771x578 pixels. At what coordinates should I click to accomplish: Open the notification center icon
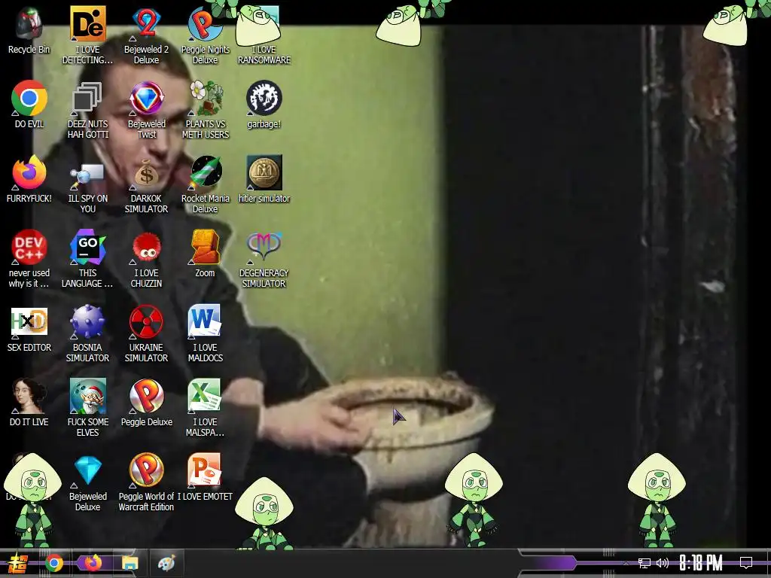(746, 563)
